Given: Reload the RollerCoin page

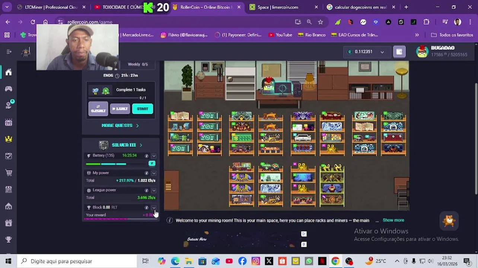Looking at the screenshot, I should (x=33, y=22).
